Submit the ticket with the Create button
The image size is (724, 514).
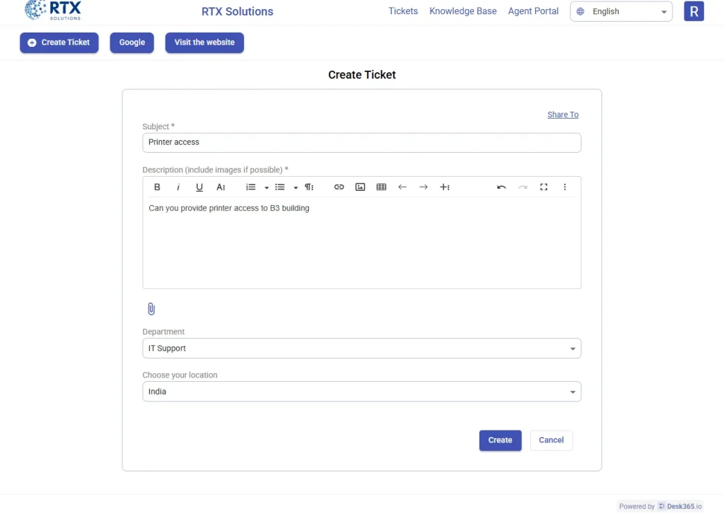pyautogui.click(x=500, y=440)
